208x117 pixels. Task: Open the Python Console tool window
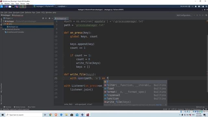tap(19, 107)
